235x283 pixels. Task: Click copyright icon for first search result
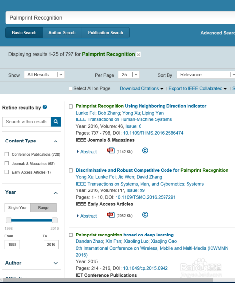click(x=145, y=150)
